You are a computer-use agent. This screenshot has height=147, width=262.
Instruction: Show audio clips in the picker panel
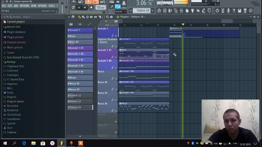80,24
